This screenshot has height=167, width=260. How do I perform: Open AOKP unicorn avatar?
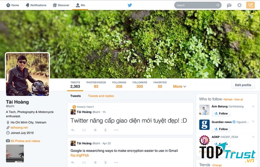[204, 140]
